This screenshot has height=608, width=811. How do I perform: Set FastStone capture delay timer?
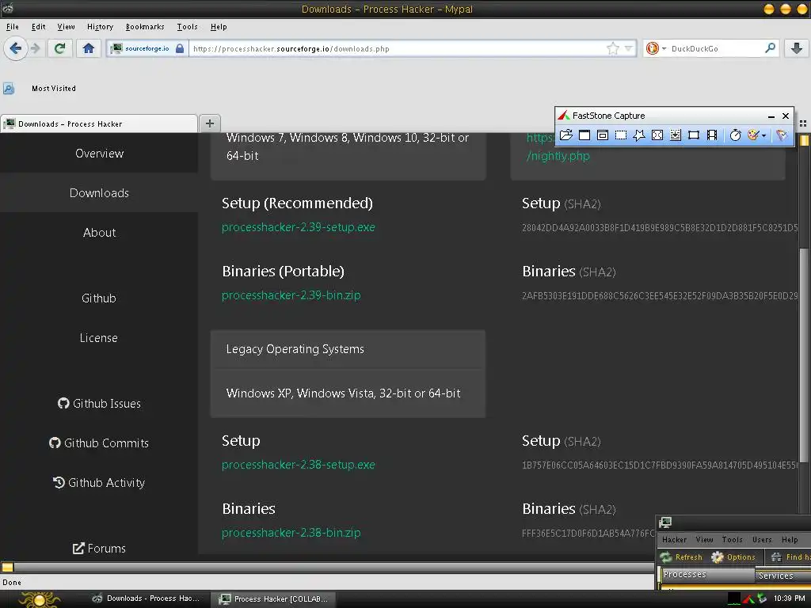(x=736, y=135)
